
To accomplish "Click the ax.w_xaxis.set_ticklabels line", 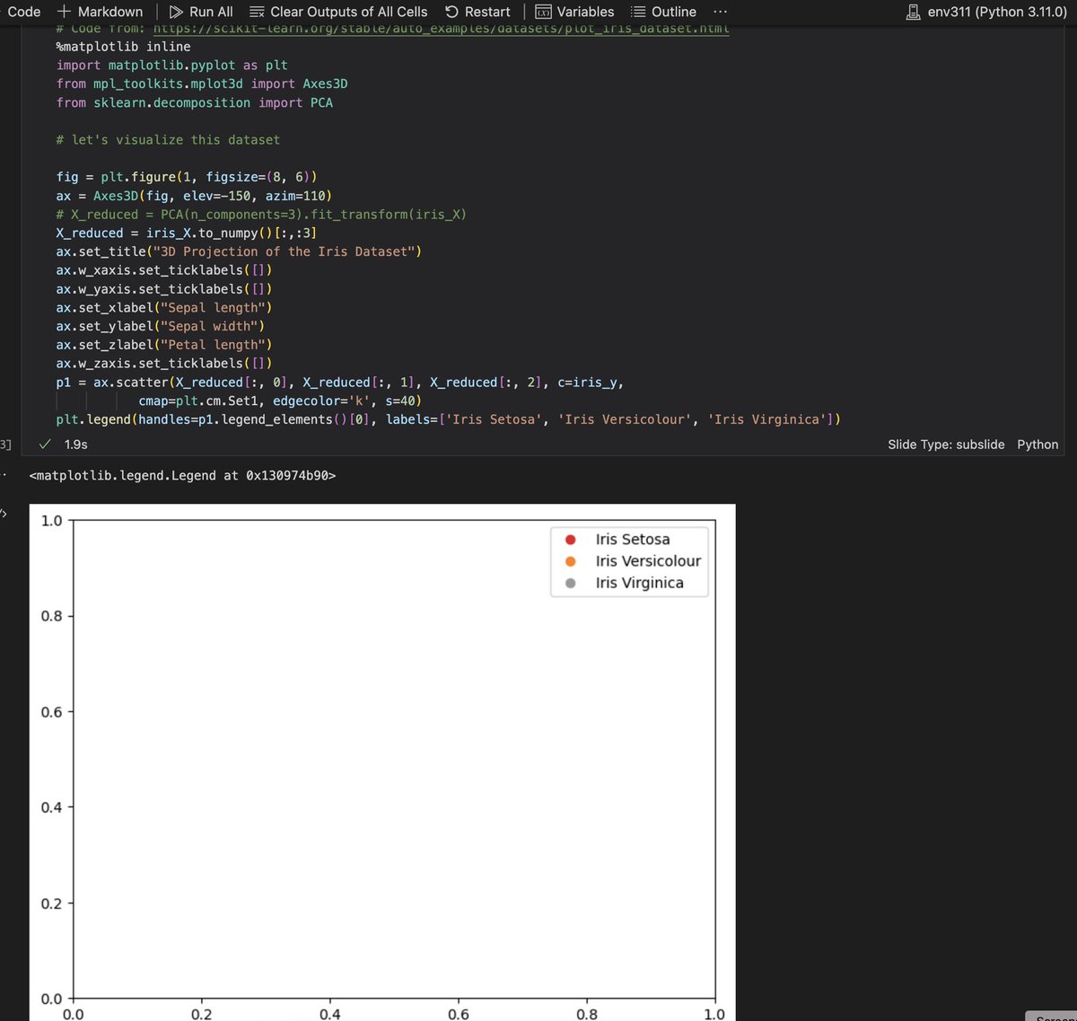I will [x=164, y=270].
